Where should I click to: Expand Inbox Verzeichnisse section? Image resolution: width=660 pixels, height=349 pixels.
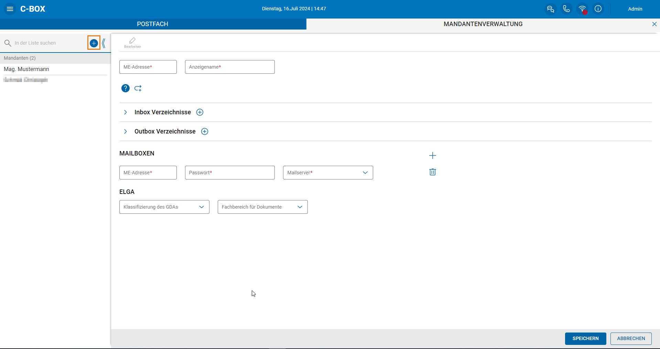(126, 112)
